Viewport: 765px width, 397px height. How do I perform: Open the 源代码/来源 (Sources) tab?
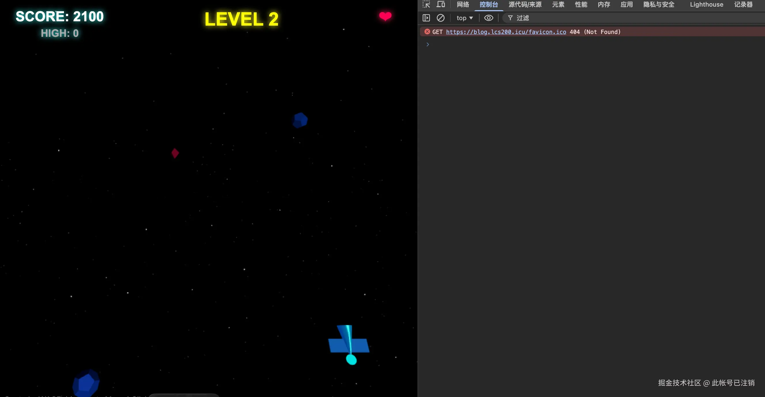coord(525,4)
